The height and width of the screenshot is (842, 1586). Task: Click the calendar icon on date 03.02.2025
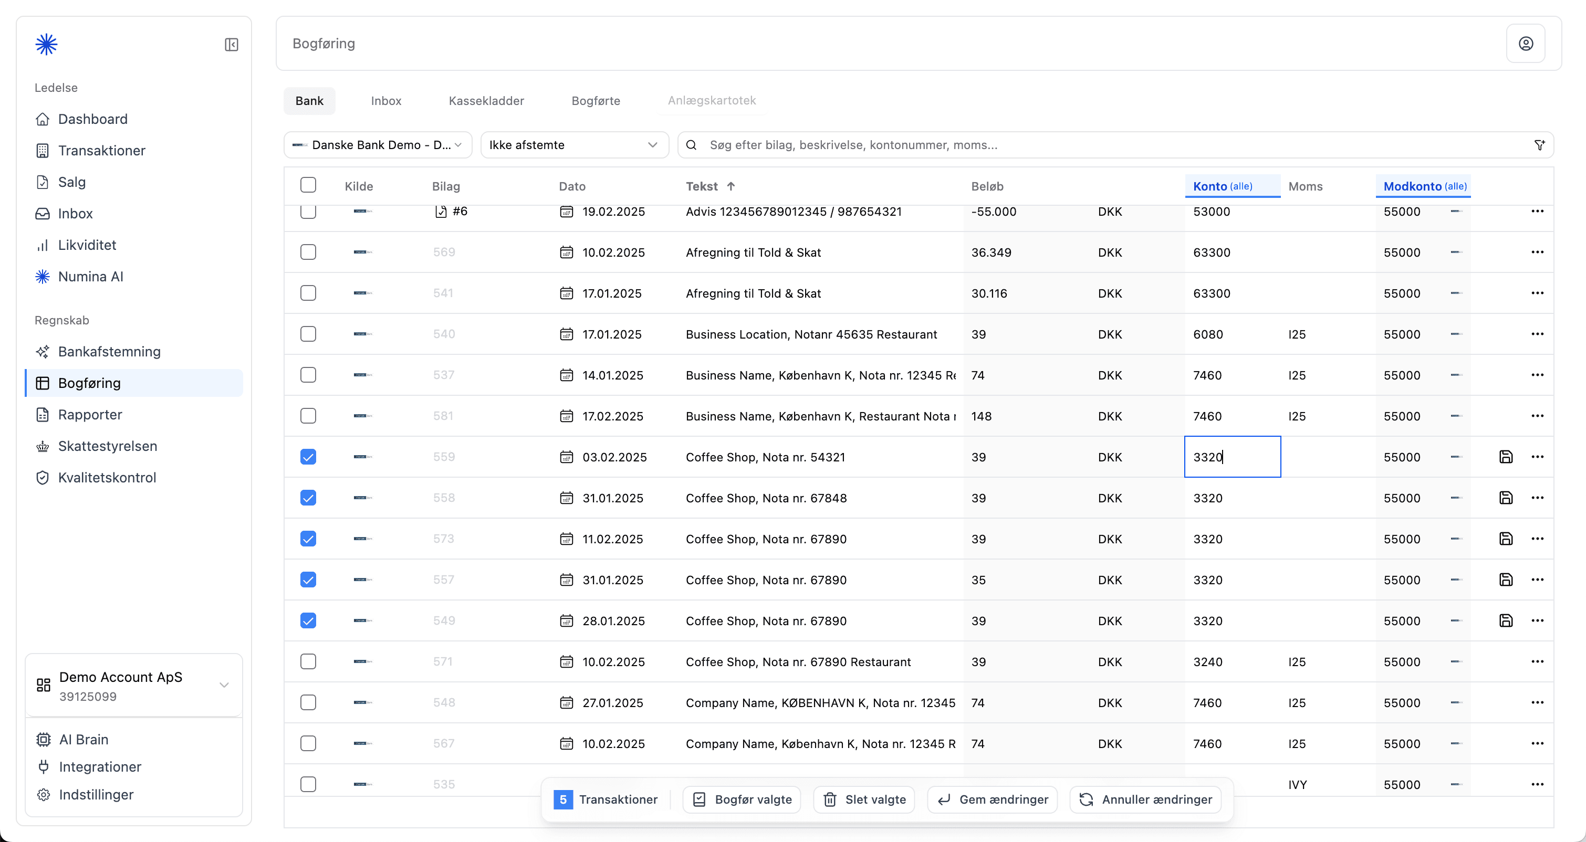pos(567,457)
